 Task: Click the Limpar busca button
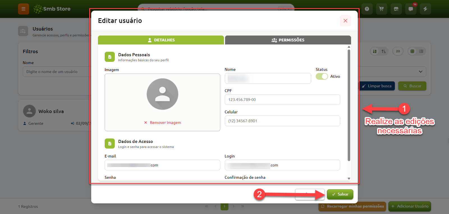pyautogui.click(x=377, y=86)
